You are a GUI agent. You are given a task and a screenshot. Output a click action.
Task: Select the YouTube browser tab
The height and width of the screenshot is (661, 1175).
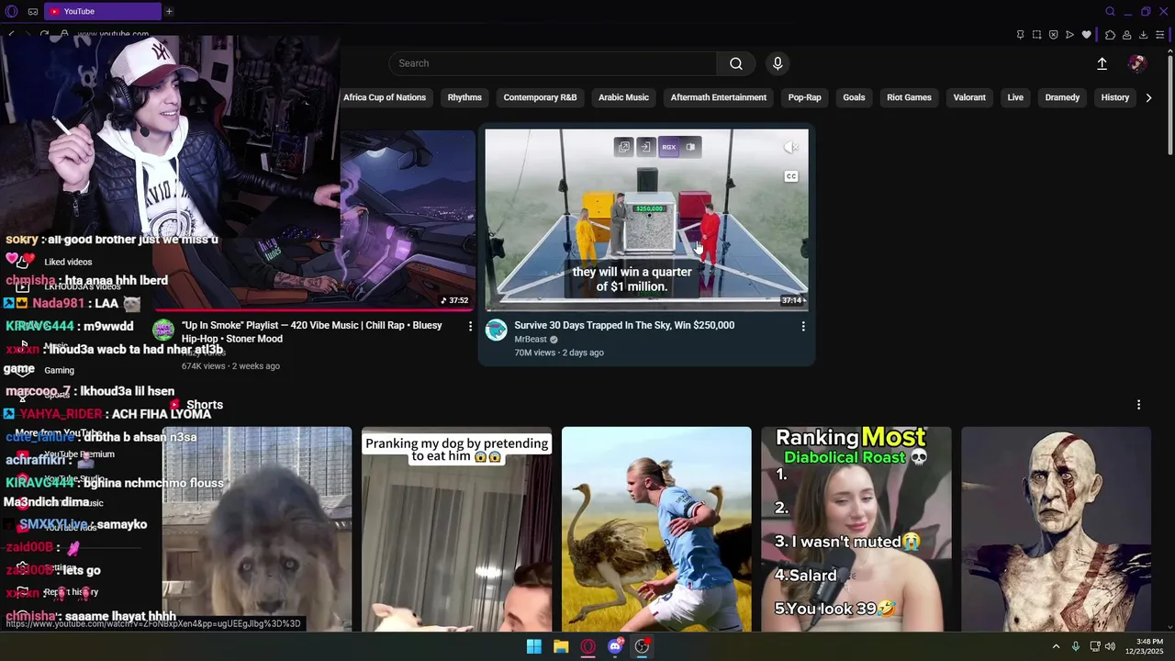102,11
